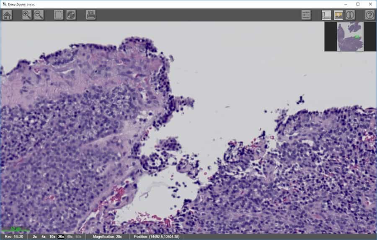Open the help question mark icon
Image resolution: width=377 pixels, height=240 pixels.
(x=369, y=15)
